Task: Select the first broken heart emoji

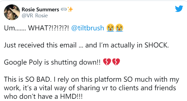Action: pos(107,62)
